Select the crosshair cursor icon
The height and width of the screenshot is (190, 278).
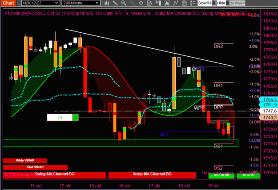pos(141,3)
